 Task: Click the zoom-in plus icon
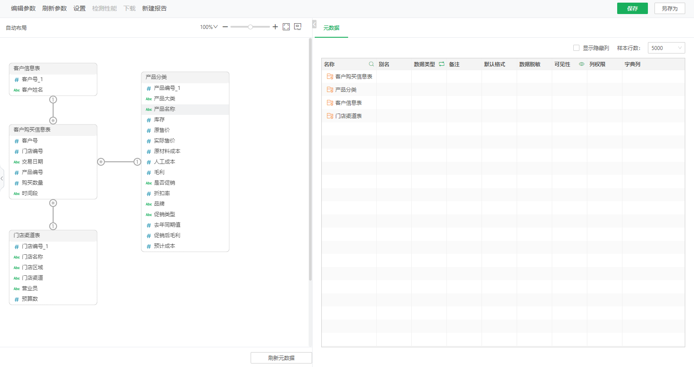point(275,27)
